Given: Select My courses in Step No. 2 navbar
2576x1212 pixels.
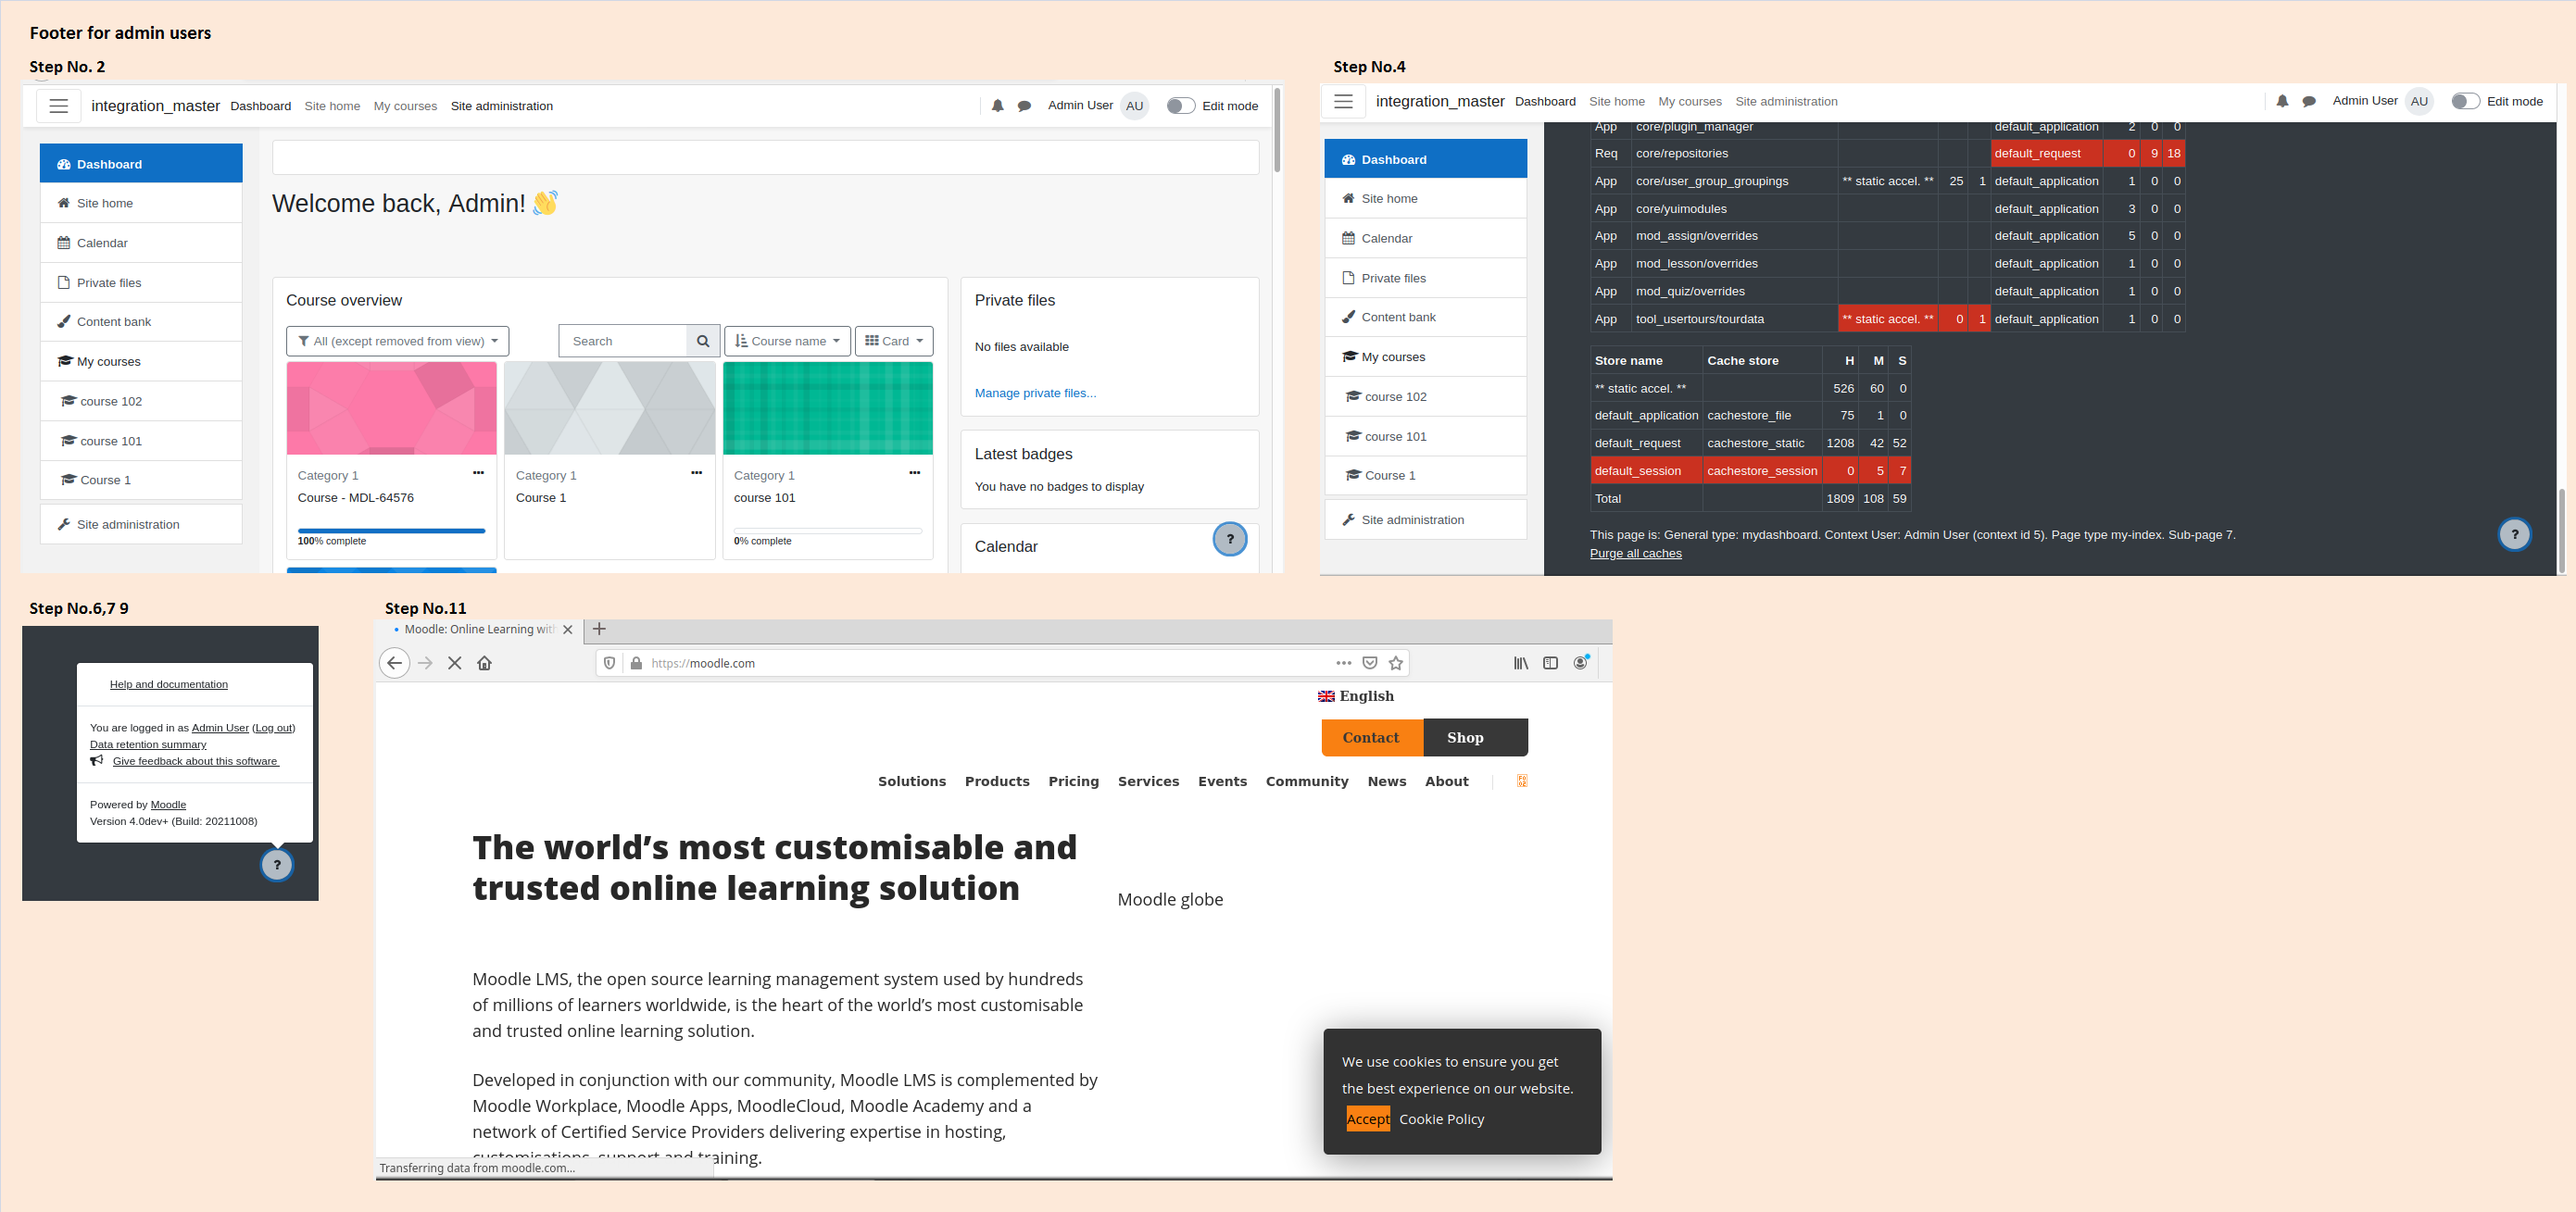Looking at the screenshot, I should pos(405,106).
